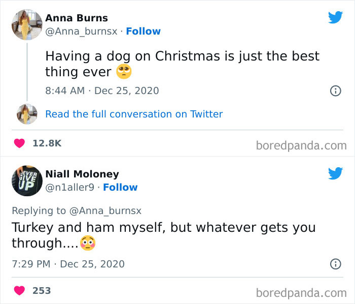Screen dimensions: 355x304
Task: Open the Anna Burns display name
Action: [77, 18]
